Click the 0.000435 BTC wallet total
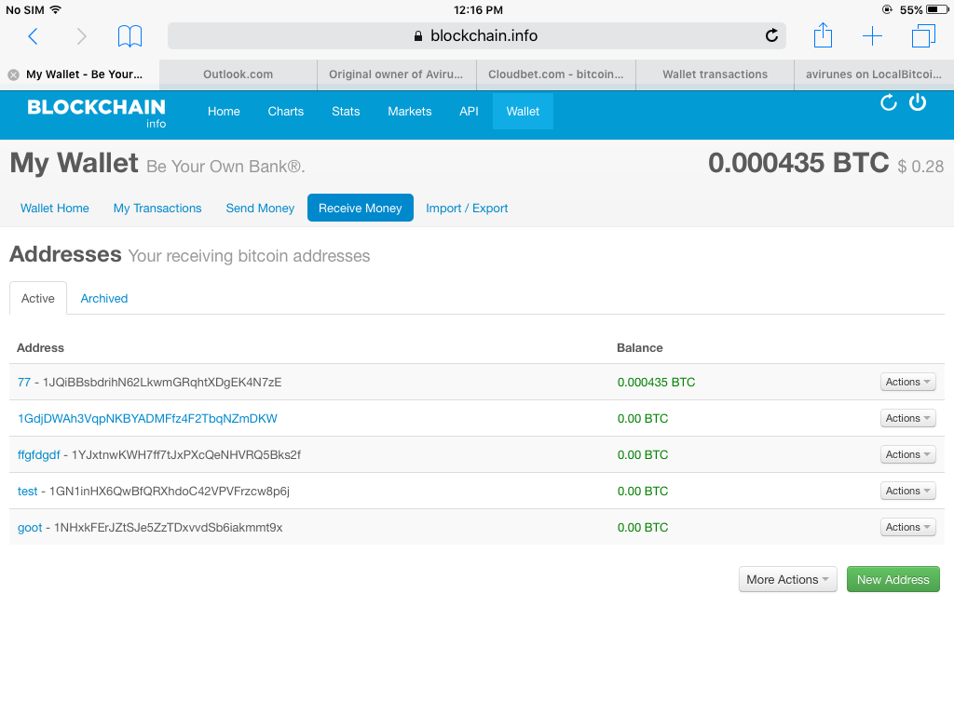Image resolution: width=954 pixels, height=715 pixels. click(x=798, y=163)
